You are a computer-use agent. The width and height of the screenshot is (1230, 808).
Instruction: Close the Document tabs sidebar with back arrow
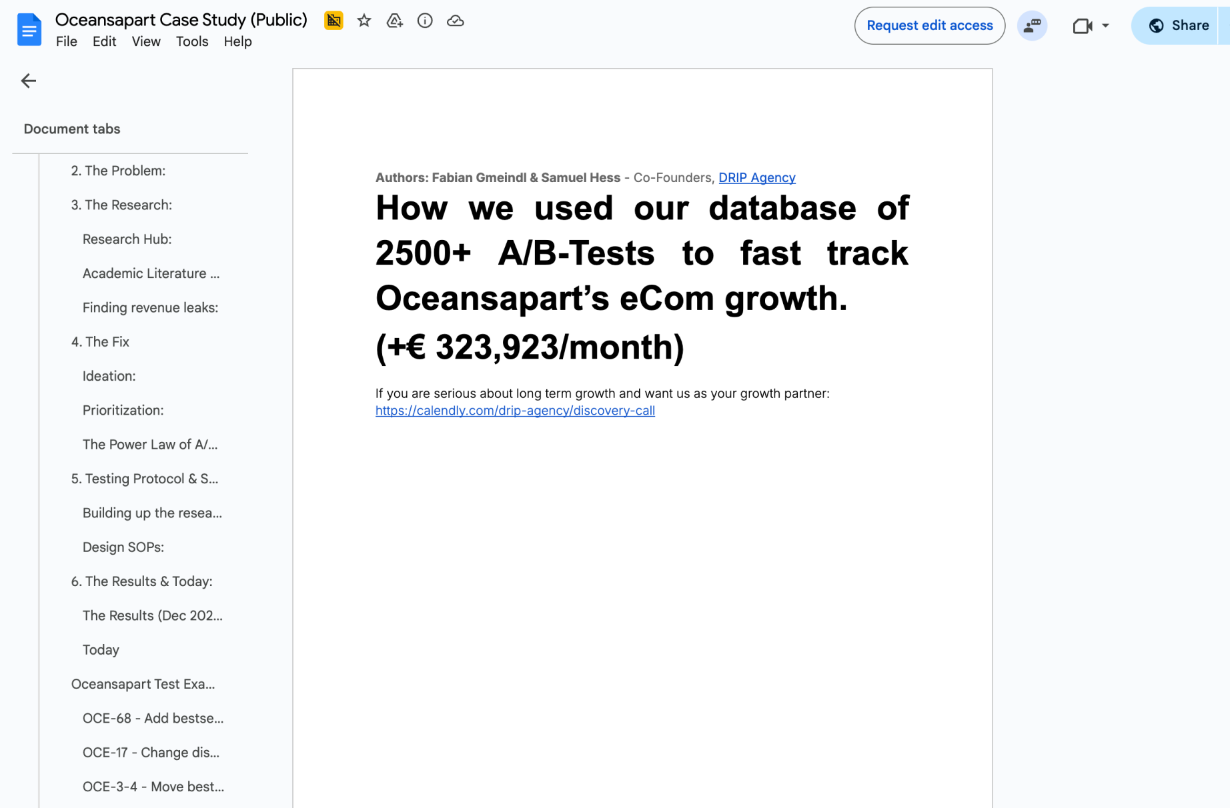[28, 81]
